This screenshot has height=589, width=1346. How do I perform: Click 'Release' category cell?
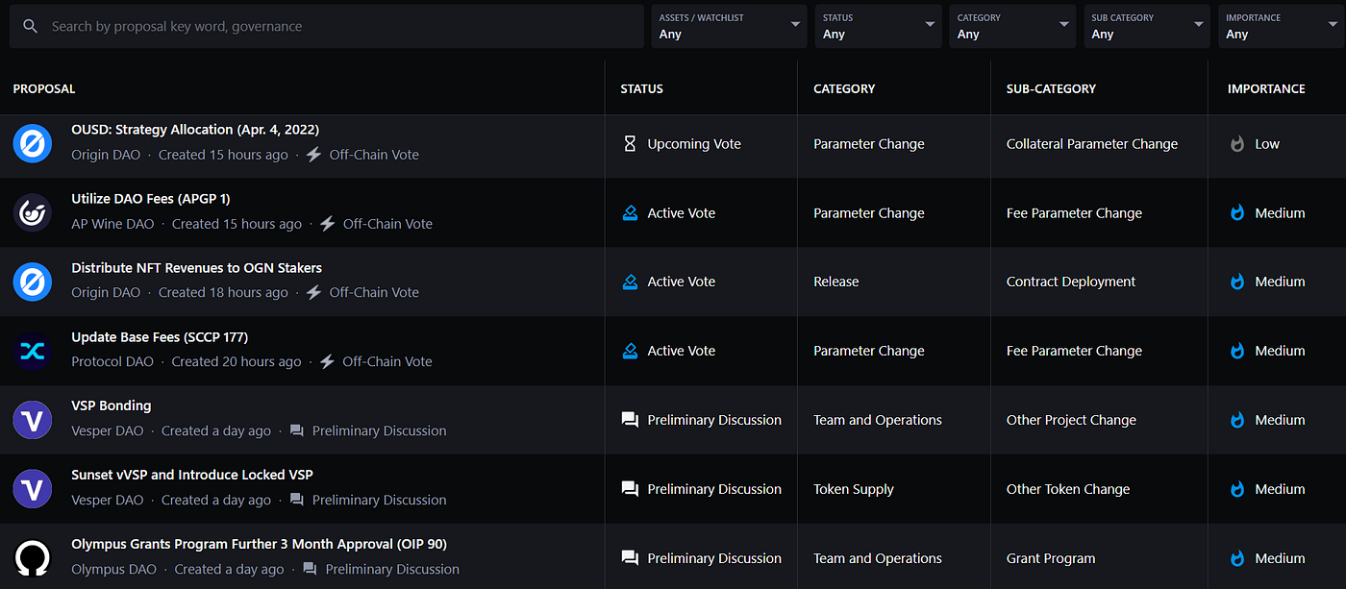click(x=836, y=282)
